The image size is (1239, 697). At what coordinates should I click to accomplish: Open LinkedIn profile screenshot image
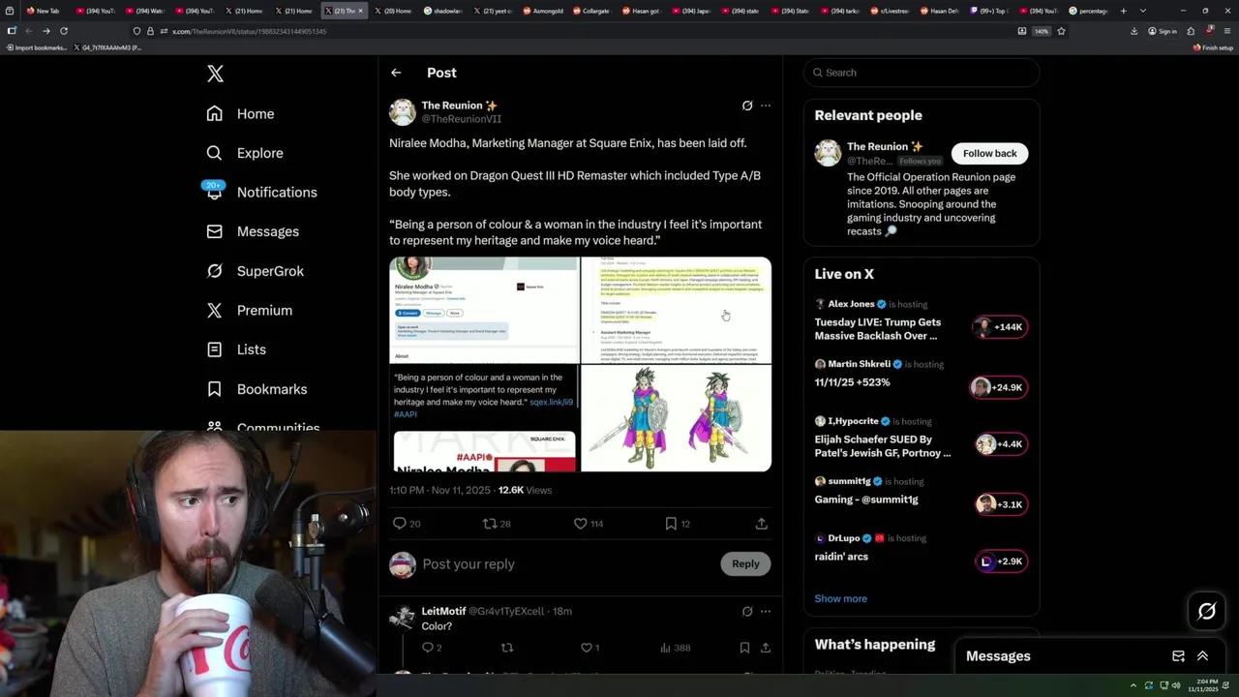click(x=484, y=310)
